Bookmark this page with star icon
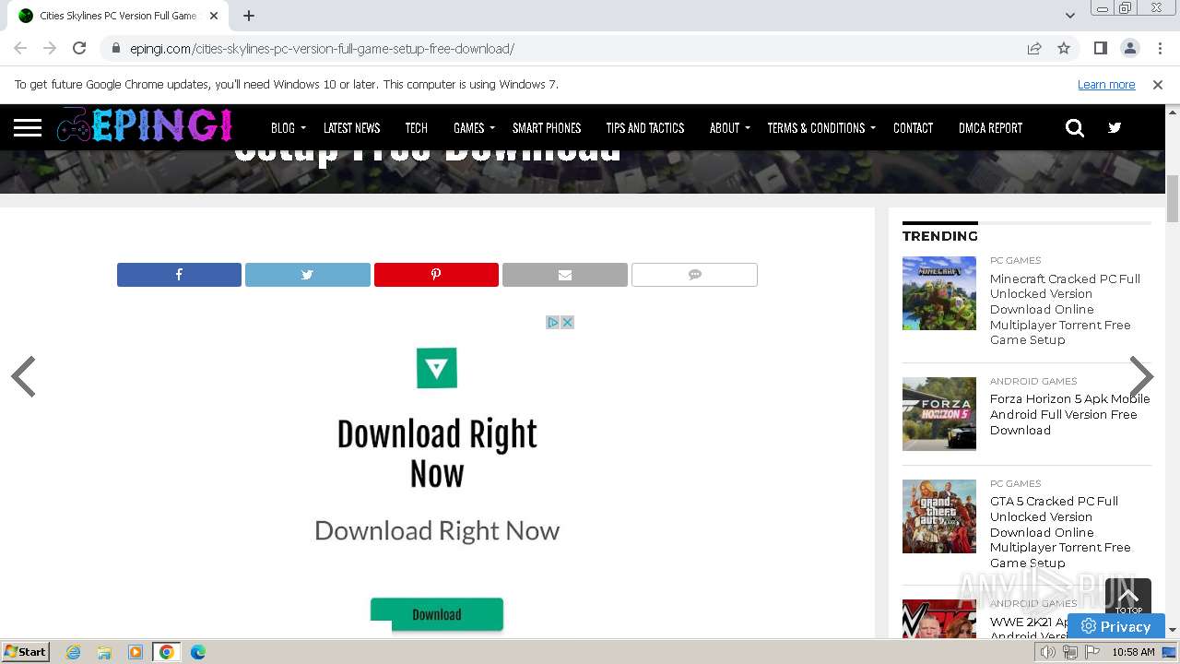Image resolution: width=1180 pixels, height=664 pixels. [x=1064, y=48]
